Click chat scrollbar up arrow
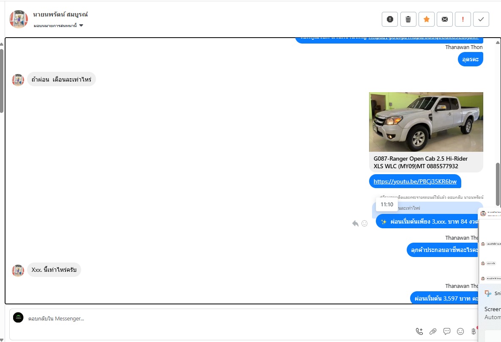The height and width of the screenshot is (342, 501). (x=498, y=42)
